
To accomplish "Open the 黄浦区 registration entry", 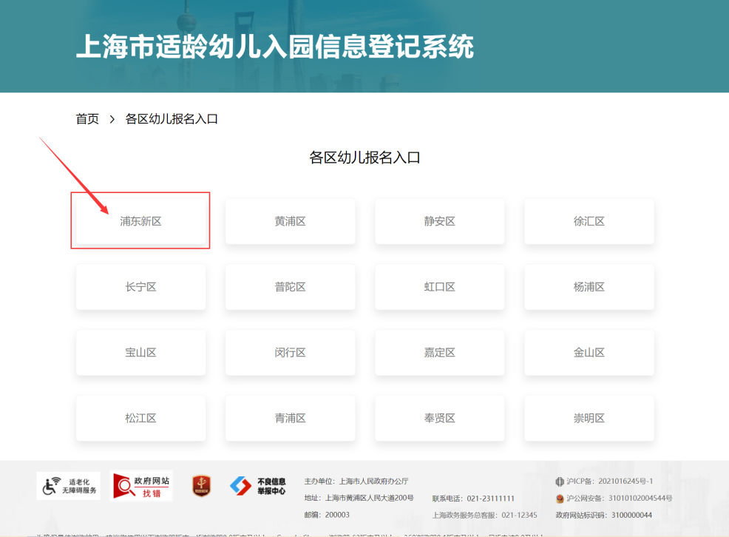I will tap(290, 220).
